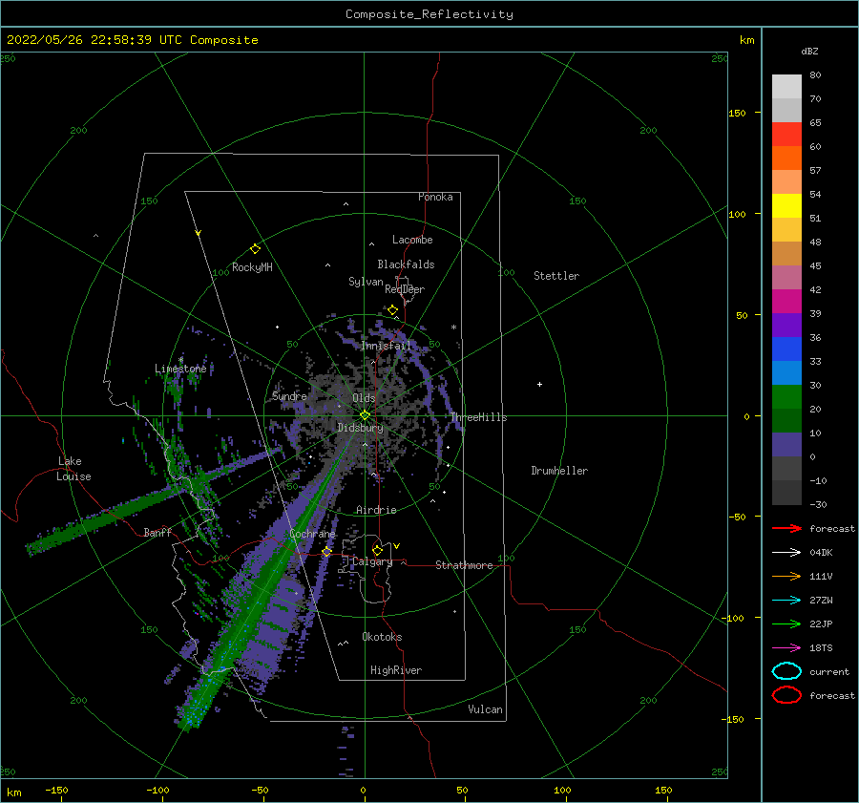The image size is (859, 803).
Task: Click the Sundre town label
Action: pyautogui.click(x=289, y=396)
